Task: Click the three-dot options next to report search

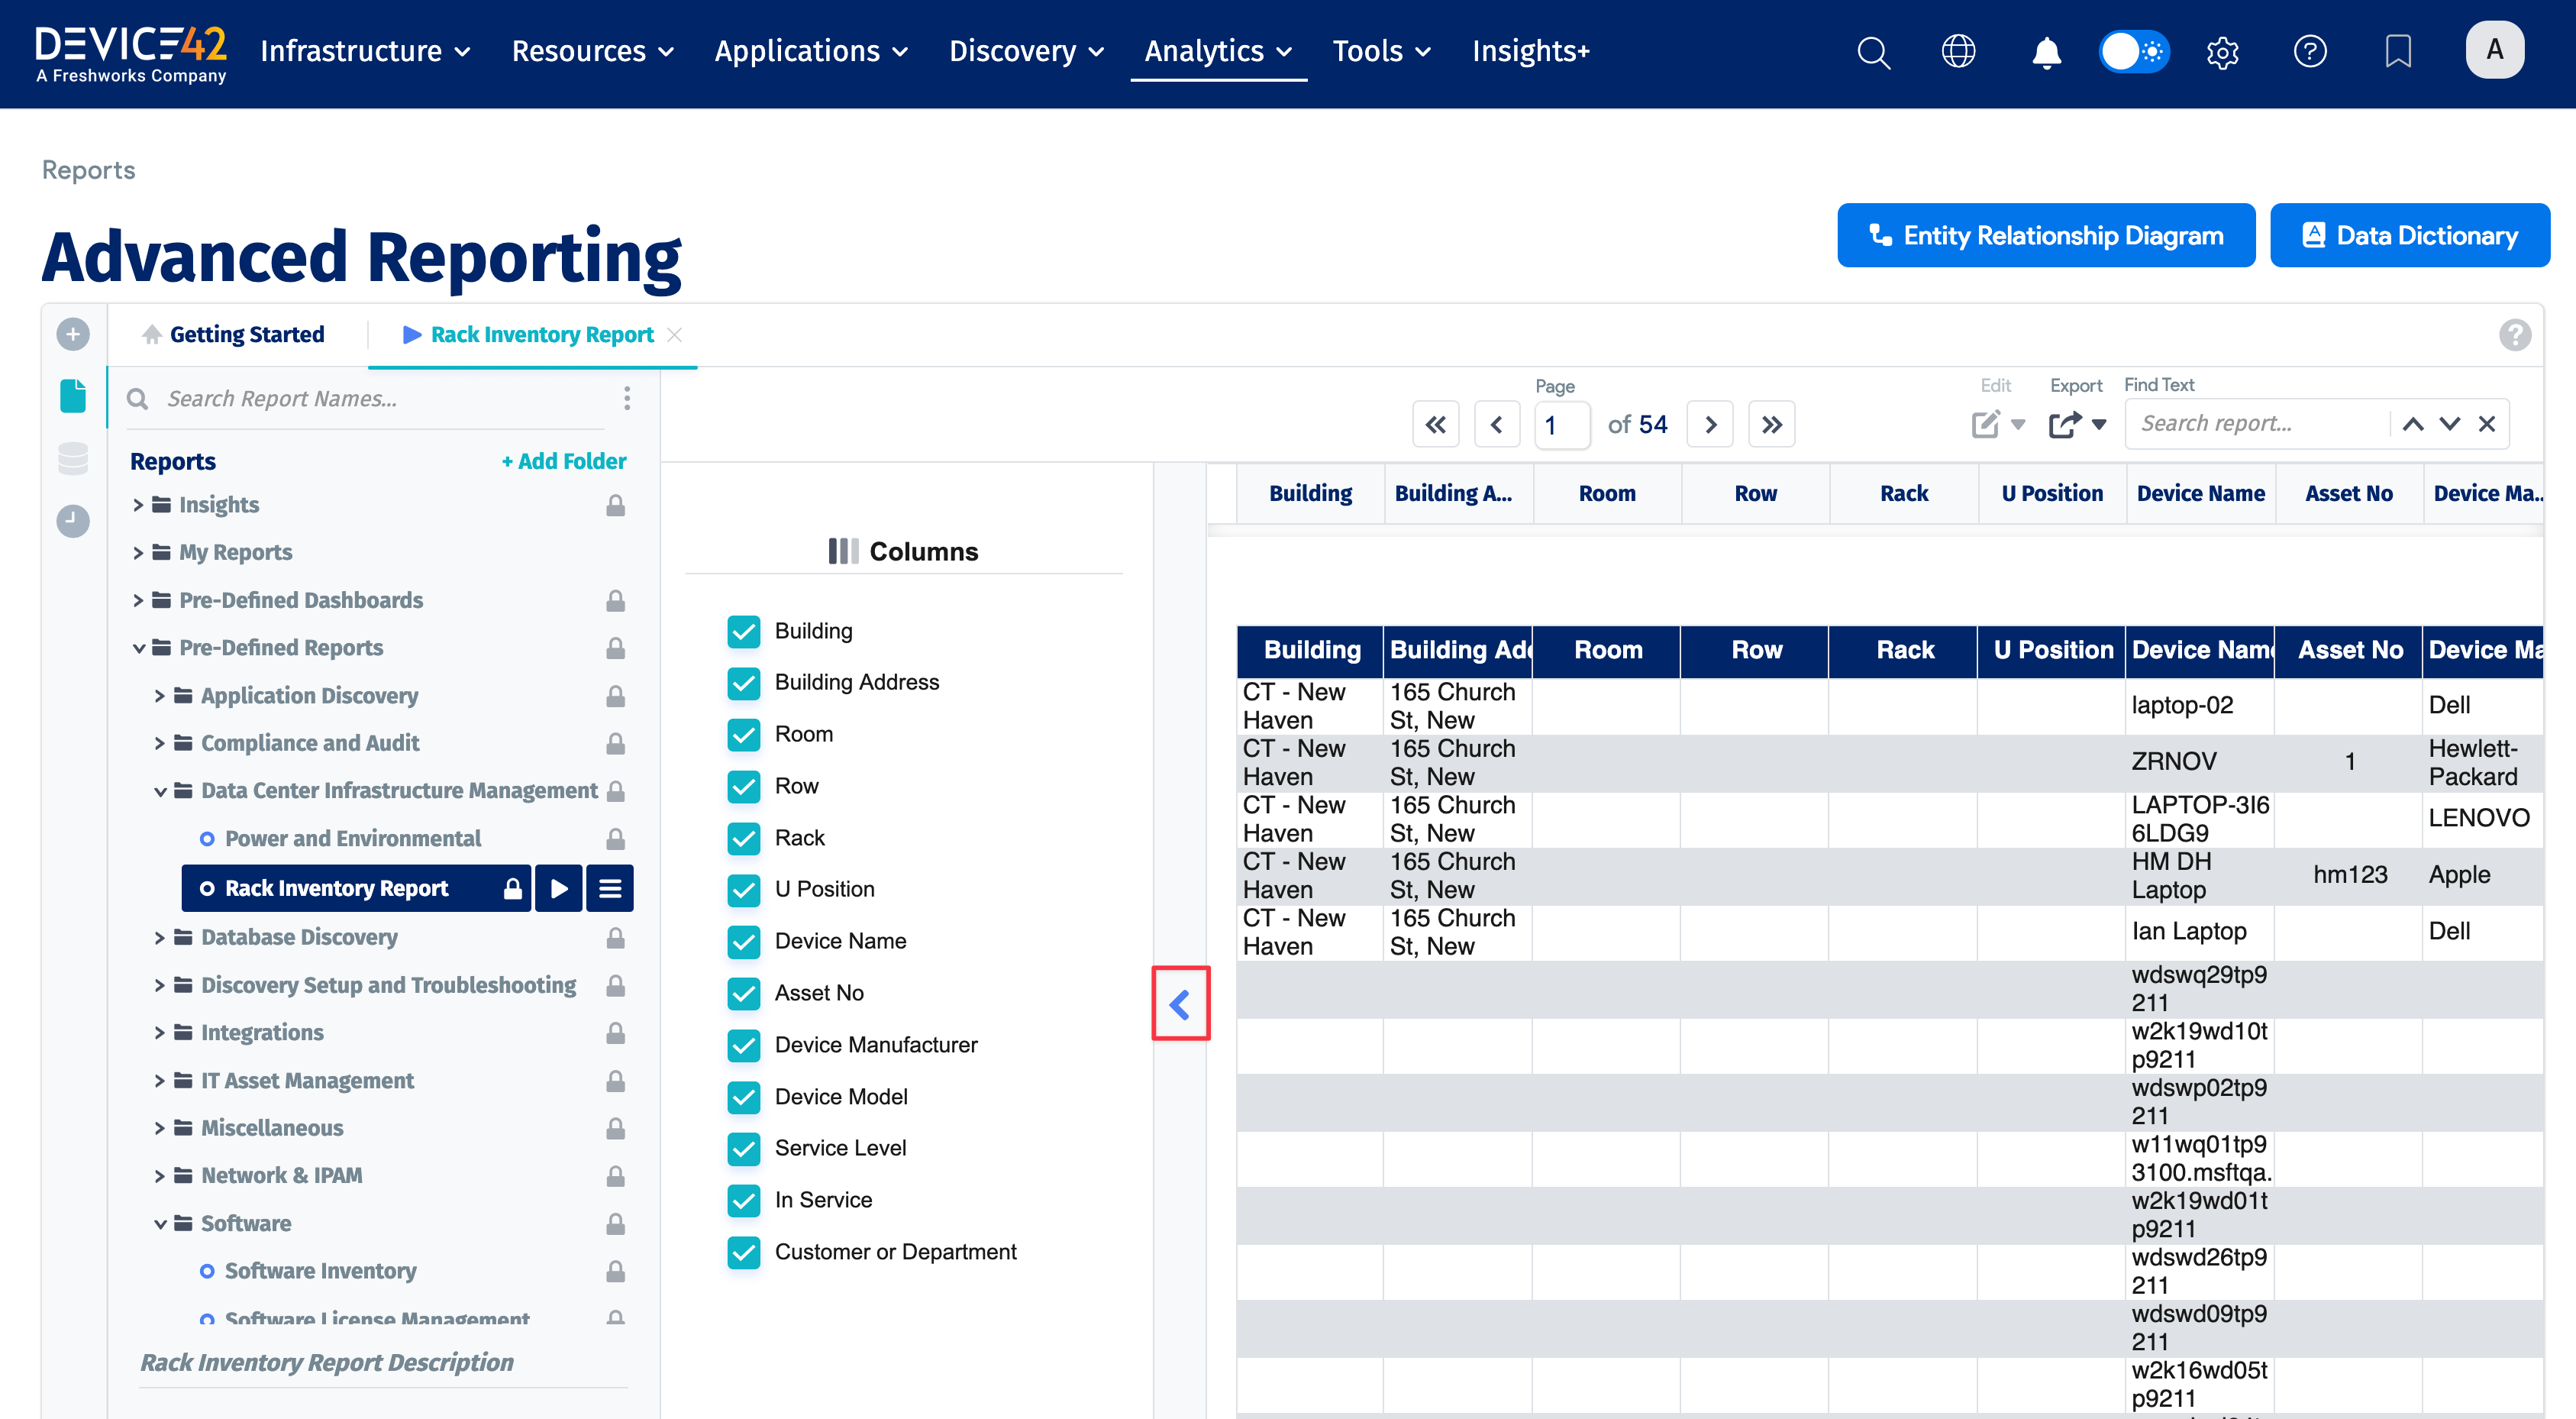Action: point(627,398)
